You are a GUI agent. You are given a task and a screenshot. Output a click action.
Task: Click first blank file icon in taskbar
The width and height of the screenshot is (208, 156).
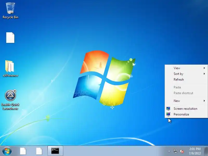23,151
